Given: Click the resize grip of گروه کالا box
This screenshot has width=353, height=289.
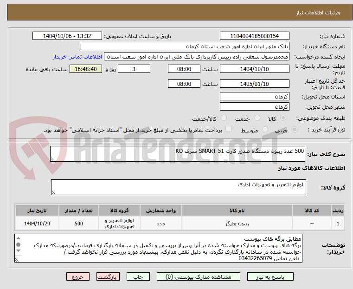Looking at the screenshot, I should tap(53, 192).
